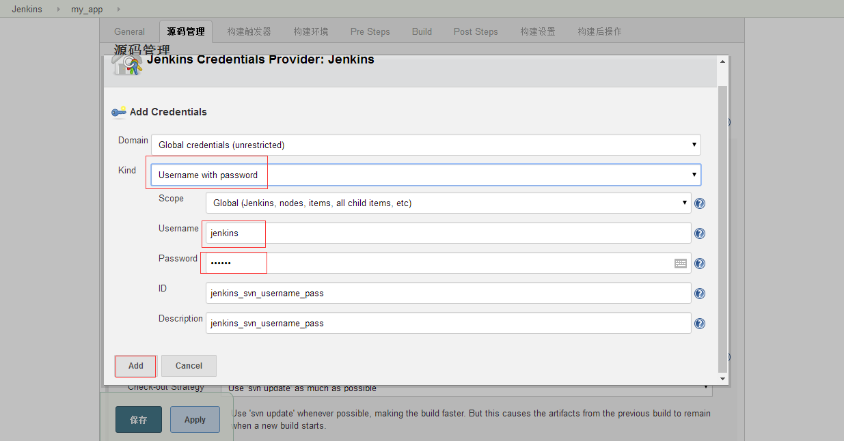
Task: Click the dialog scrollbar down arrow
Action: [x=722, y=378]
